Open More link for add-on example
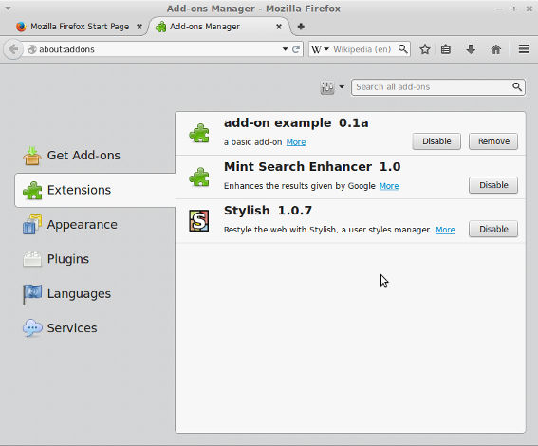 point(296,142)
